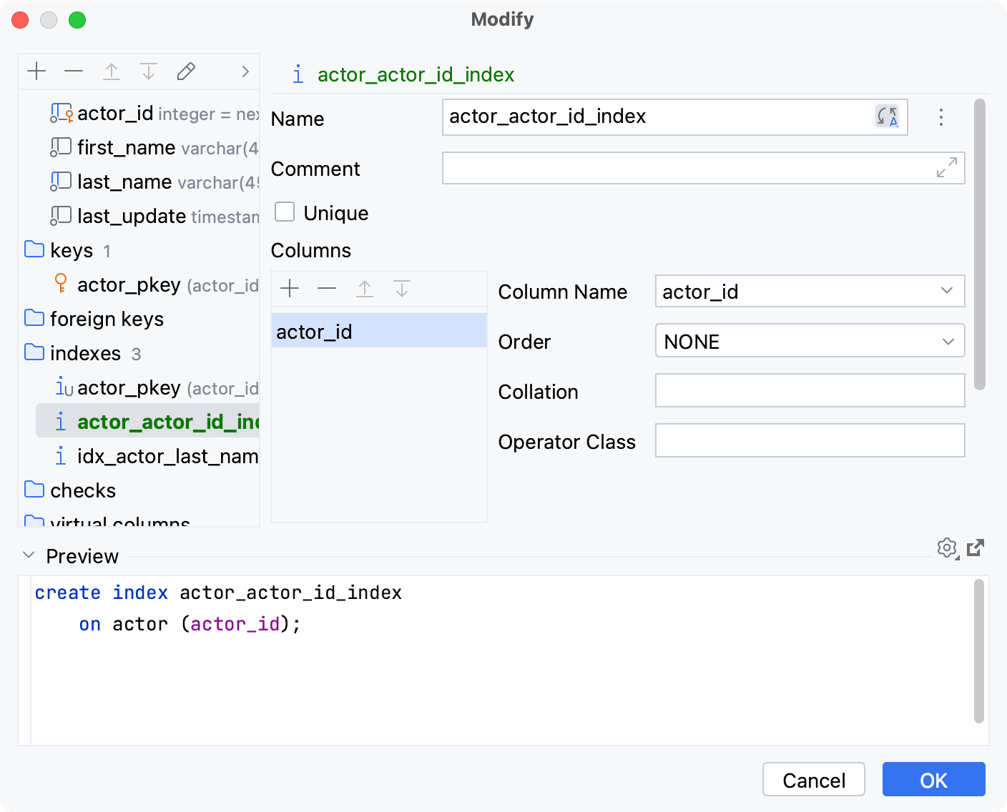Enable the Unique checkbox
Viewport: 1007px width, 812px height.
[x=285, y=212]
